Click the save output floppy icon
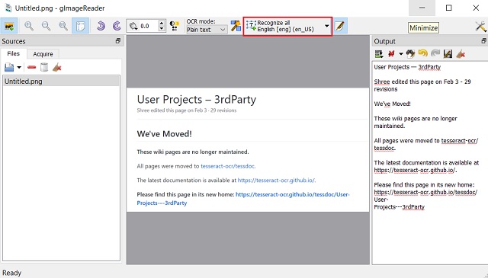488x278 pixels. click(448, 54)
